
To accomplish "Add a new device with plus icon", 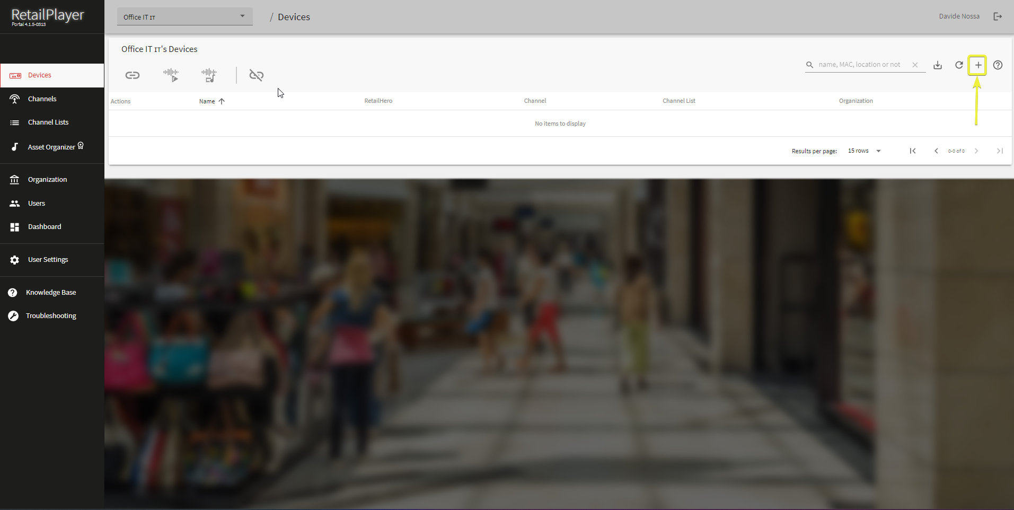I will (x=978, y=65).
